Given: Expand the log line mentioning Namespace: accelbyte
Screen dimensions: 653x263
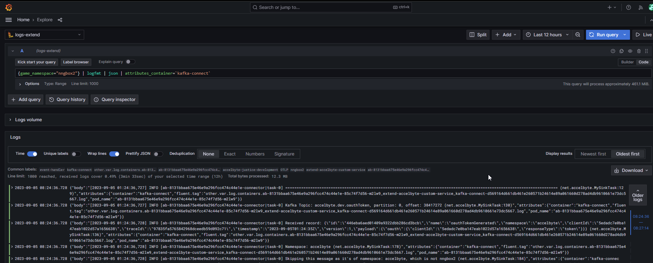Looking at the screenshot, I should [x=12, y=247].
